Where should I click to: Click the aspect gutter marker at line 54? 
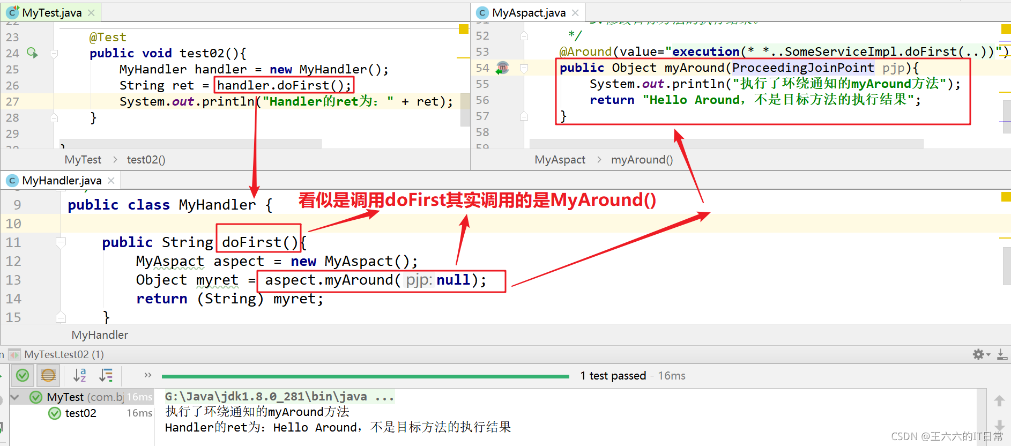tap(502, 68)
